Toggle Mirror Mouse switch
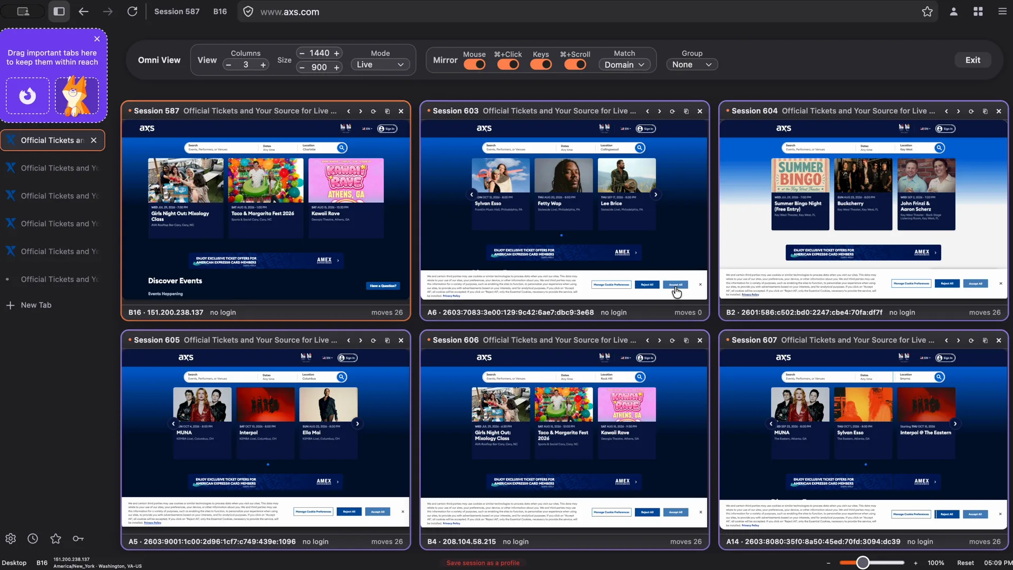Viewport: 1013px width, 570px height. [474, 64]
